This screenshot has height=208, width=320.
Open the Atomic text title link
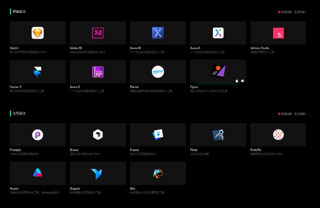(x=14, y=188)
